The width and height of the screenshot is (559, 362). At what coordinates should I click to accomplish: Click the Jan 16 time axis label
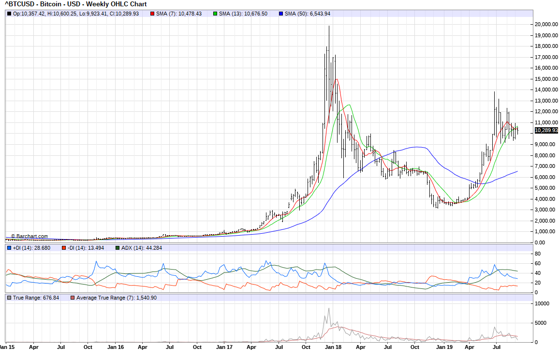(x=115, y=347)
